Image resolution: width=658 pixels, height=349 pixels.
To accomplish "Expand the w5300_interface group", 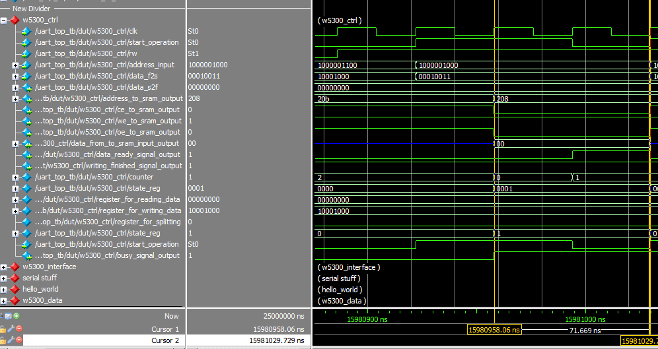I will tap(5, 267).
